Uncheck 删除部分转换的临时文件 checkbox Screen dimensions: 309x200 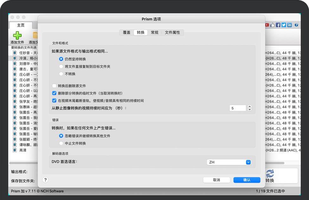point(54,93)
